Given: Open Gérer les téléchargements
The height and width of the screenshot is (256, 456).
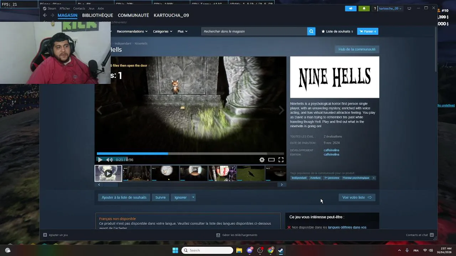Looking at the screenshot, I should pyautogui.click(x=237, y=235).
